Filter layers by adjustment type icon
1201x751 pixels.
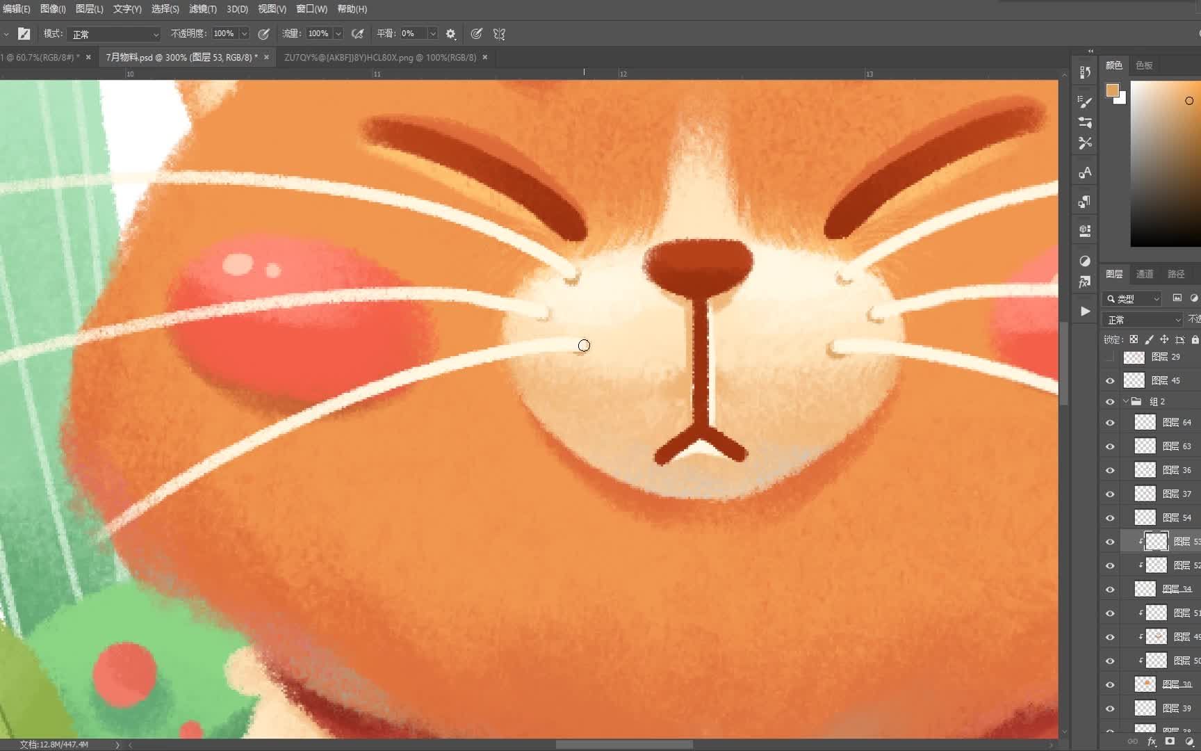point(1194,298)
